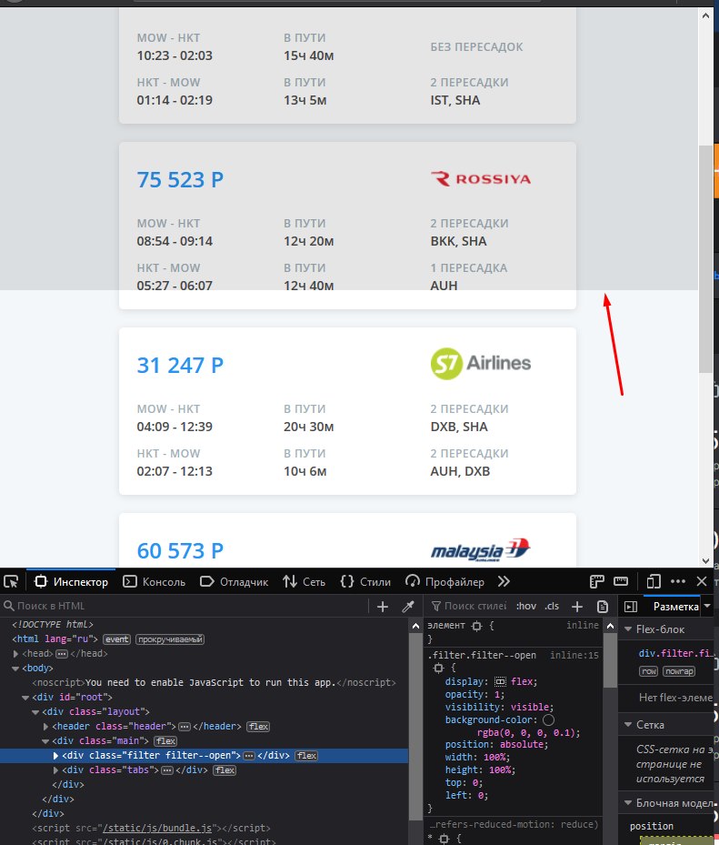Click the S7 Airlines logo
719x845 pixels.
tap(481, 364)
